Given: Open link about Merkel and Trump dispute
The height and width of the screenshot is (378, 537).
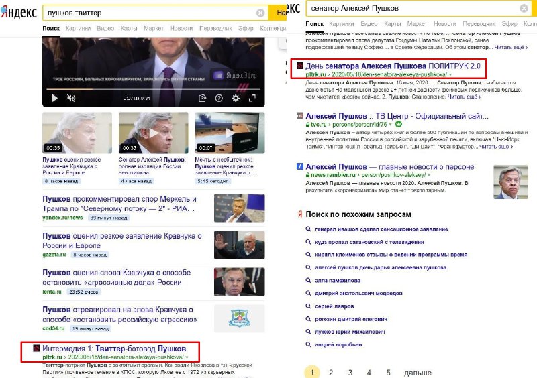Looking at the screenshot, I should (x=119, y=204).
